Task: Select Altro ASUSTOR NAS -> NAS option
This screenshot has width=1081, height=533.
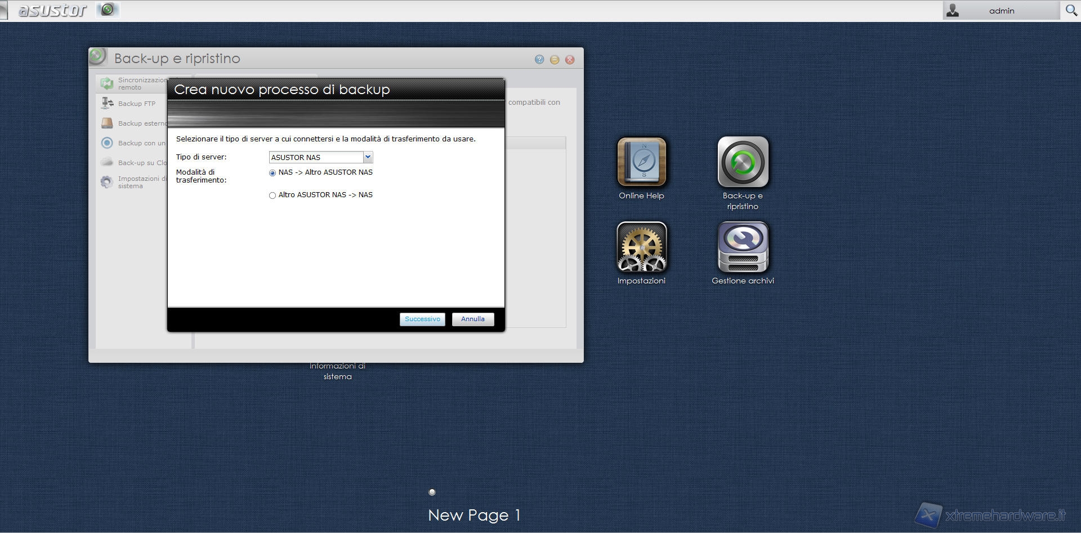Action: (x=273, y=196)
